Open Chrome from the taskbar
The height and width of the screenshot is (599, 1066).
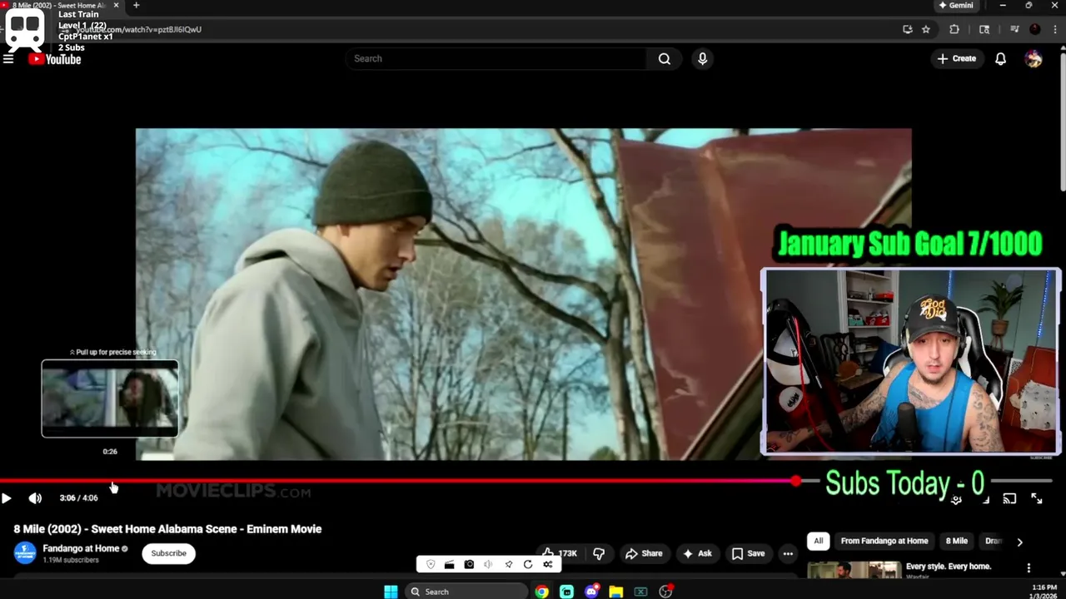pyautogui.click(x=542, y=592)
